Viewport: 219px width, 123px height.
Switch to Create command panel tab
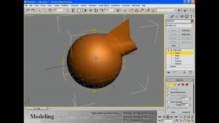[x=167, y=16]
